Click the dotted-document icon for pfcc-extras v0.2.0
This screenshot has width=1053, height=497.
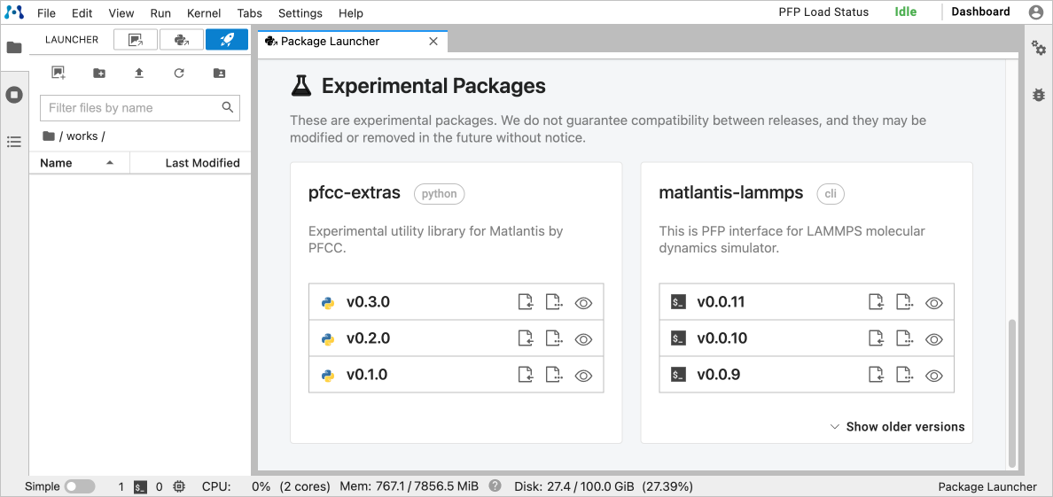point(553,338)
